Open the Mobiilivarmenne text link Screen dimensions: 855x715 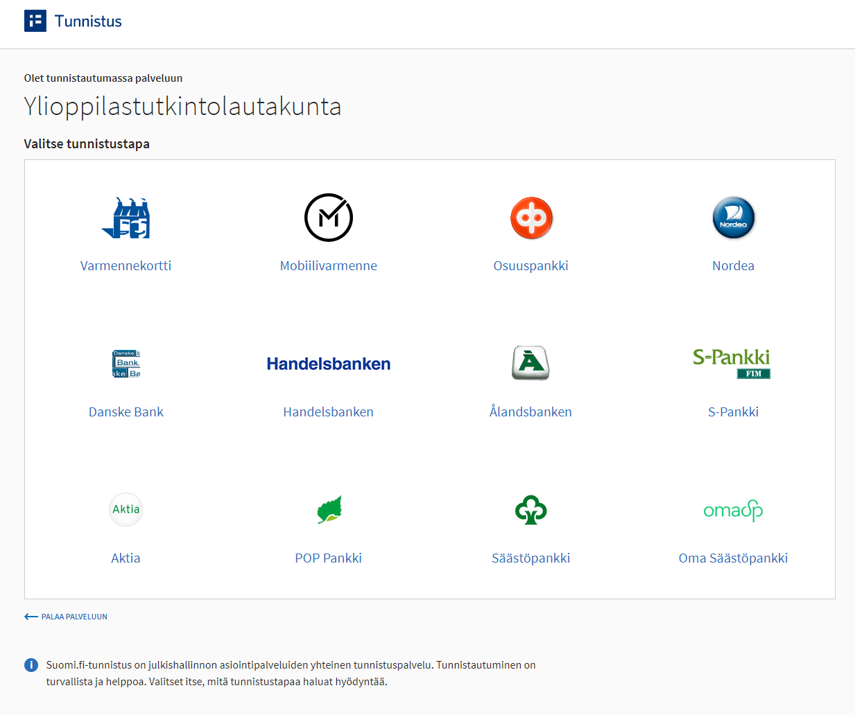point(329,266)
